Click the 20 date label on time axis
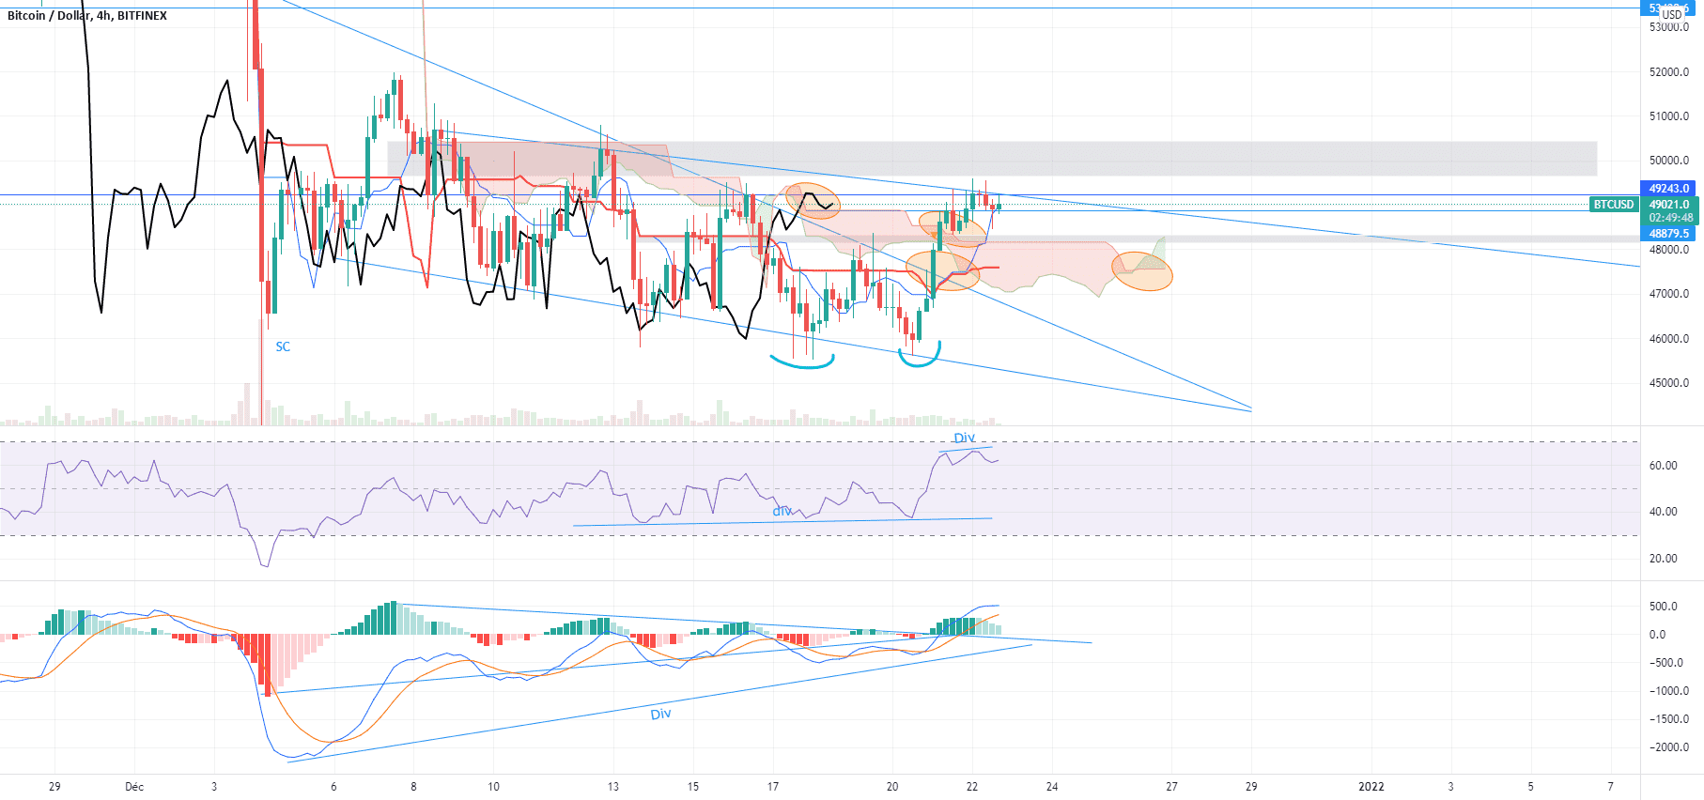 coord(892,787)
